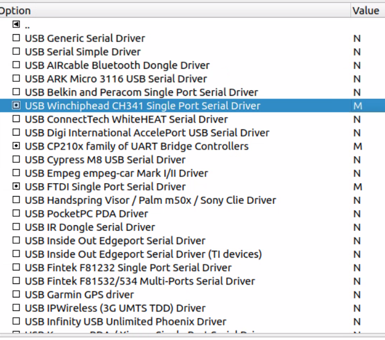
Task: Enable USB IR Dongle Serial Driver checkbox
Action: 16,227
